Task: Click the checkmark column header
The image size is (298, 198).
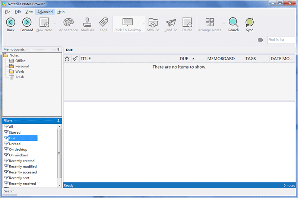Action: pyautogui.click(x=75, y=59)
